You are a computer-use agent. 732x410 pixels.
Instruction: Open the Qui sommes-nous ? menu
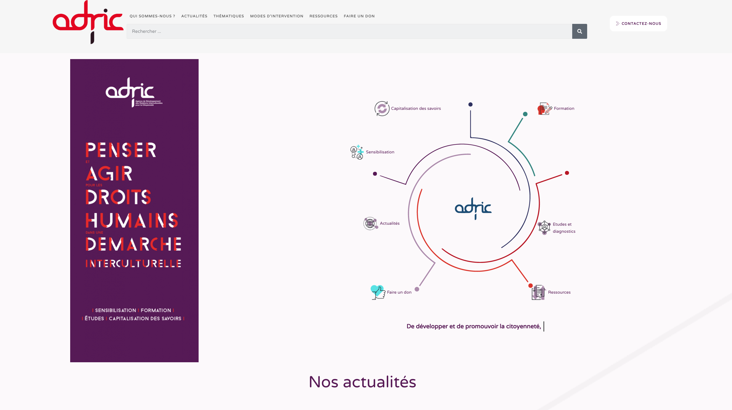click(x=152, y=16)
